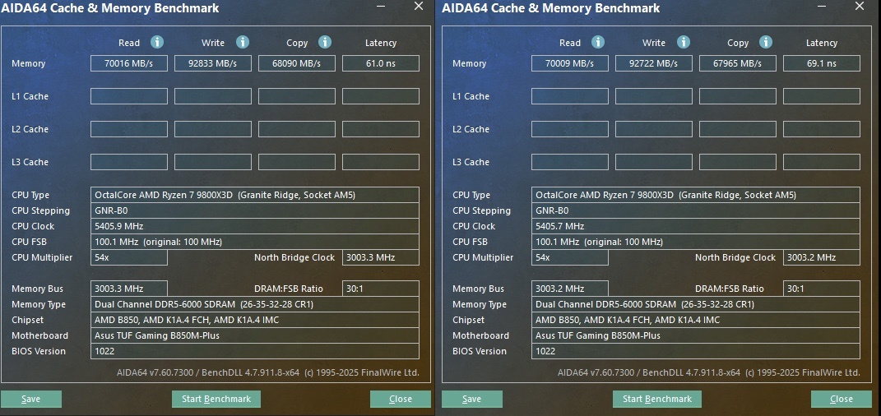Click the empty L3 Cache latency field, right window
This screenshot has width=881, height=416.
821,162
